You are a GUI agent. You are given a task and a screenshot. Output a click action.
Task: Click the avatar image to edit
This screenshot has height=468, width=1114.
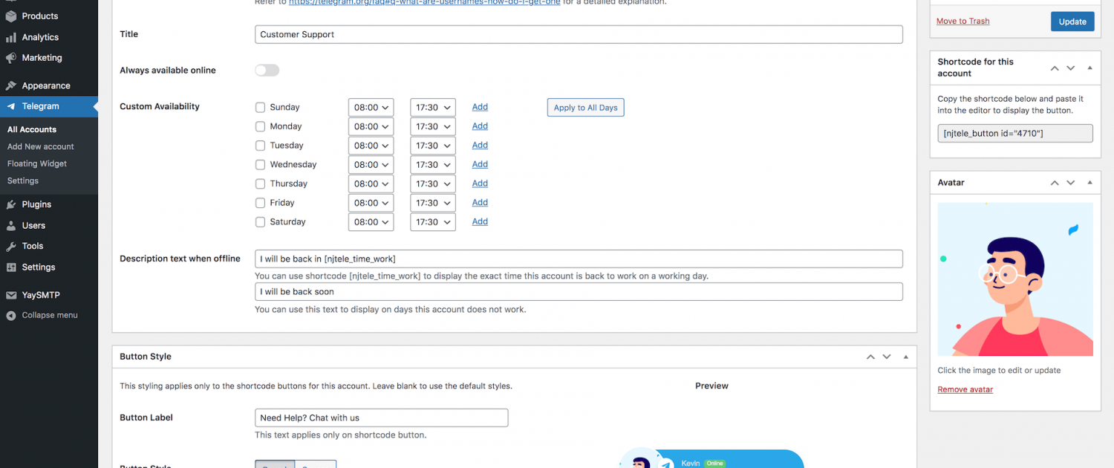(x=1015, y=279)
